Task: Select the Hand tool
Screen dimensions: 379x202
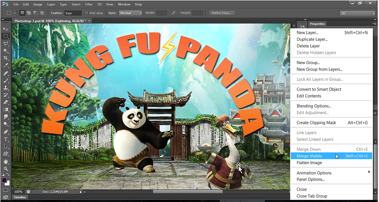Action: (6, 161)
